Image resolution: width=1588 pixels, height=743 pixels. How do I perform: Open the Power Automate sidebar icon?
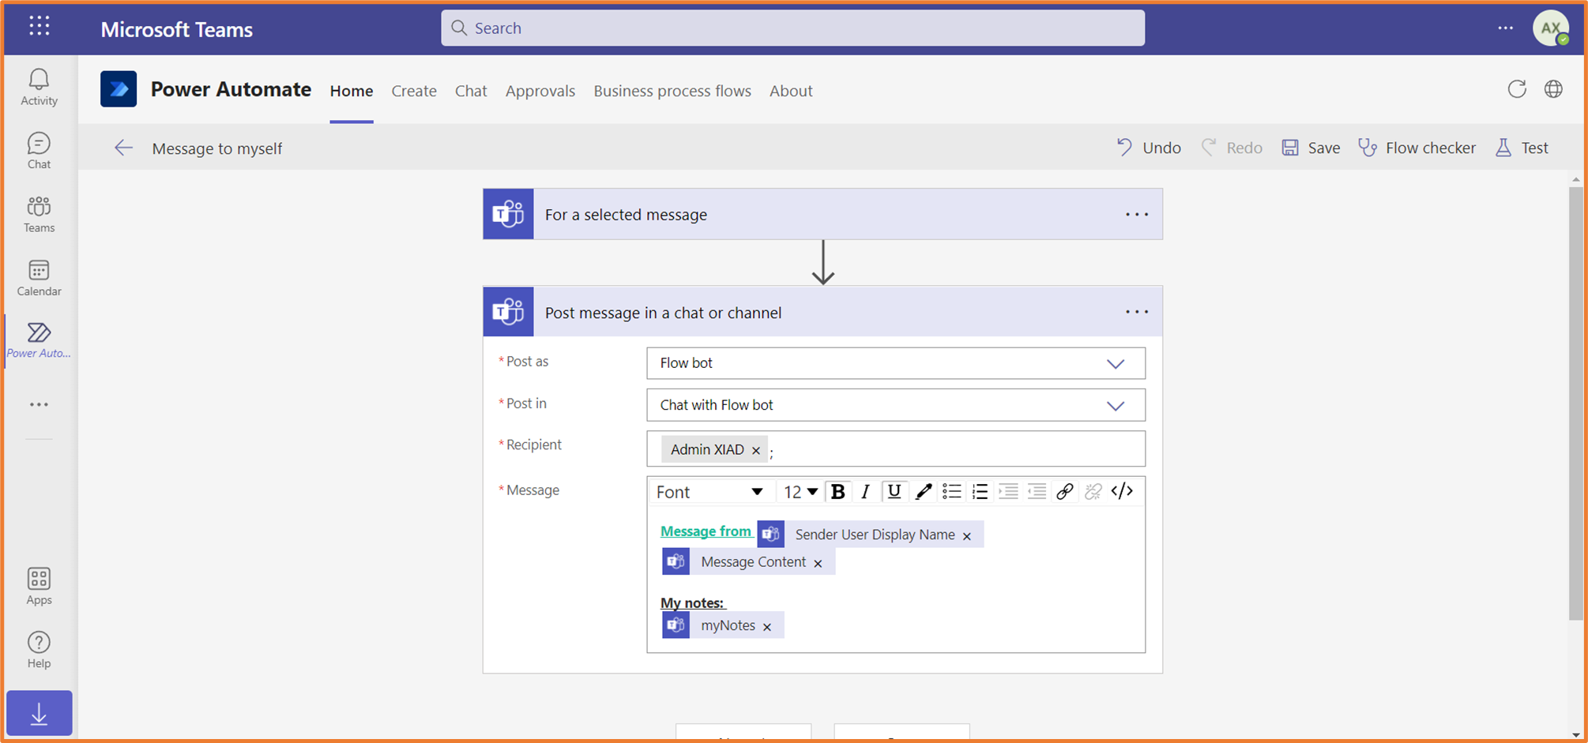(x=38, y=338)
